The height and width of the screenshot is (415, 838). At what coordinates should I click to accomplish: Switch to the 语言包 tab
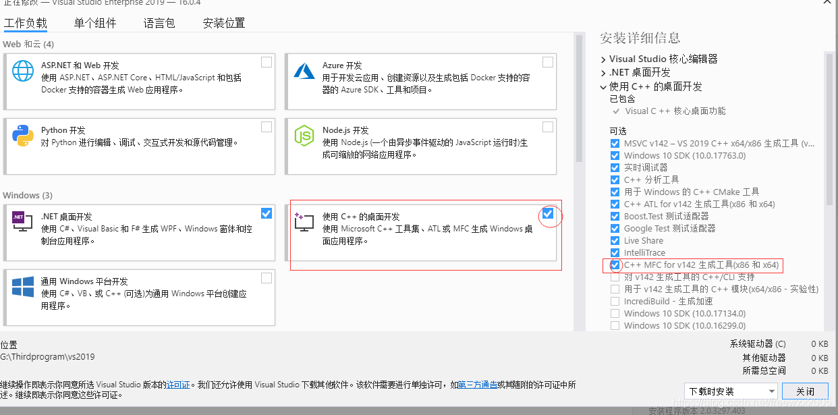click(x=159, y=23)
